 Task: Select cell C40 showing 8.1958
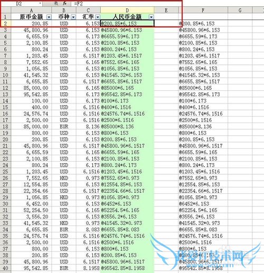[x=88, y=268]
